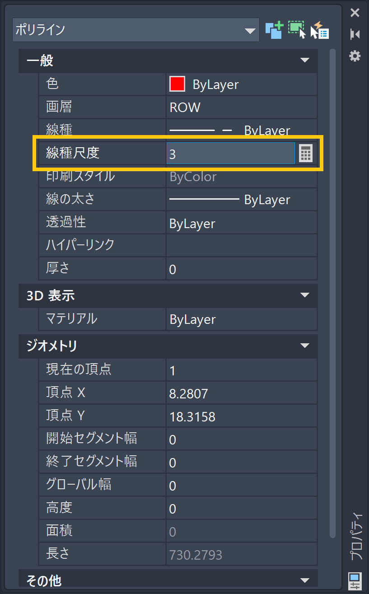369x594 pixels.
Task: Select the 画層 ROW value field
Action: (x=241, y=108)
